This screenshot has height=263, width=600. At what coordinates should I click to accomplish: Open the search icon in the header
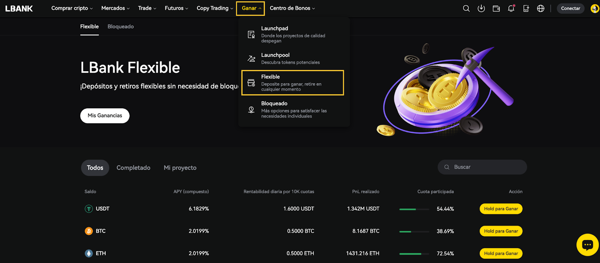click(466, 8)
